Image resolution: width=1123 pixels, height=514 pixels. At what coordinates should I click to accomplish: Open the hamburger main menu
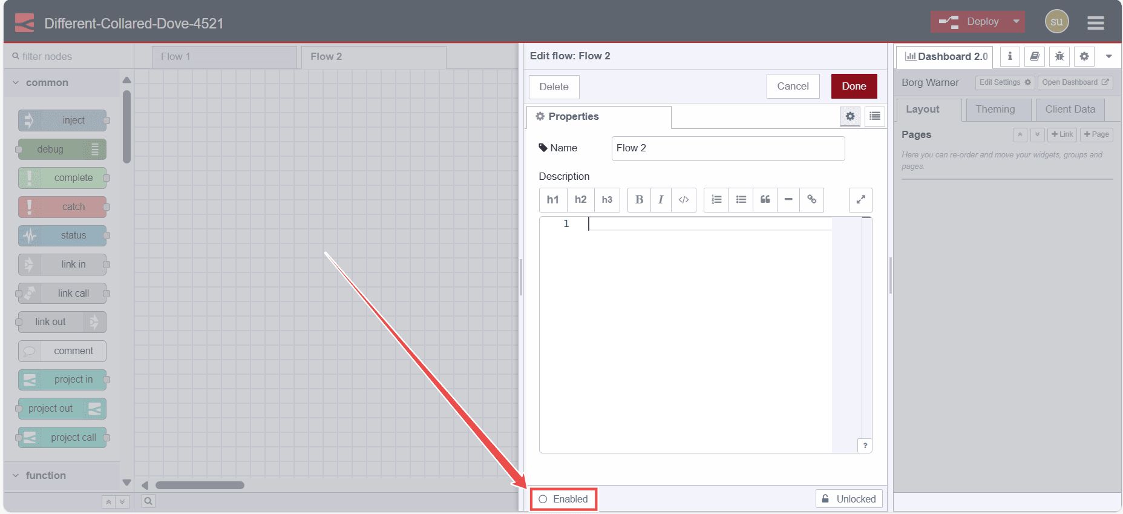[1095, 22]
